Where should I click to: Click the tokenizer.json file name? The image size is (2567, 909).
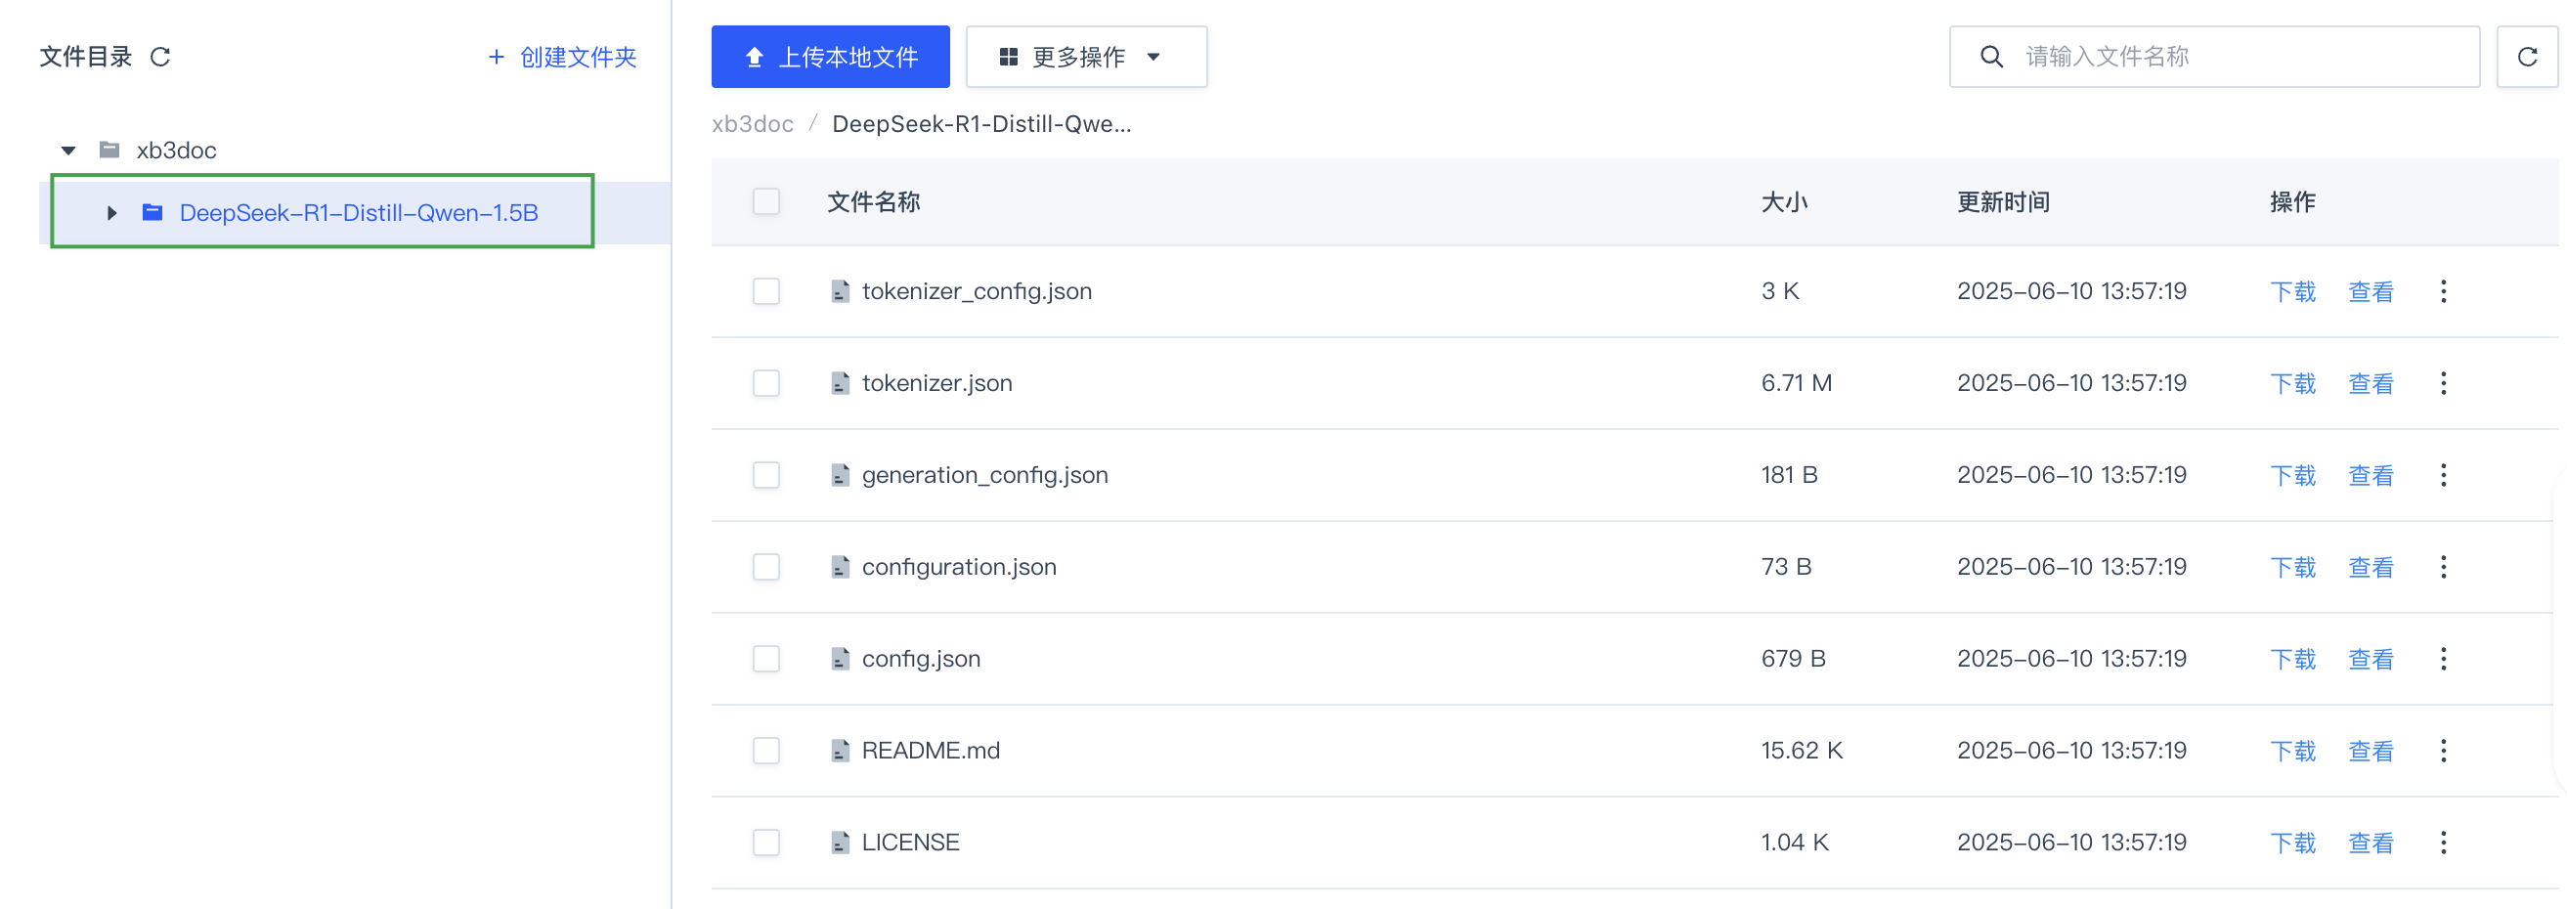click(x=936, y=383)
